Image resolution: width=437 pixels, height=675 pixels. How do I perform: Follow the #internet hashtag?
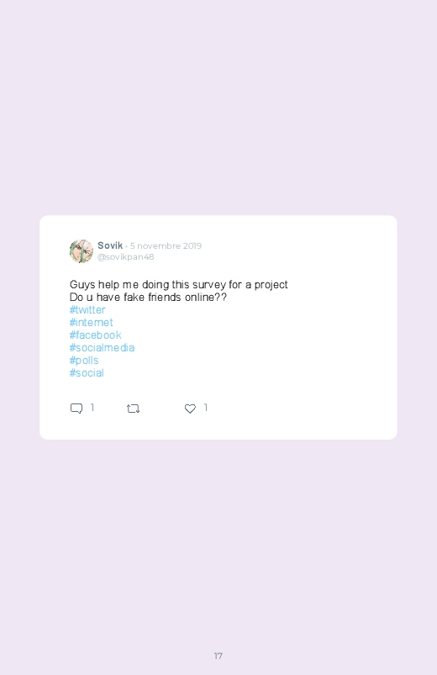(x=92, y=322)
